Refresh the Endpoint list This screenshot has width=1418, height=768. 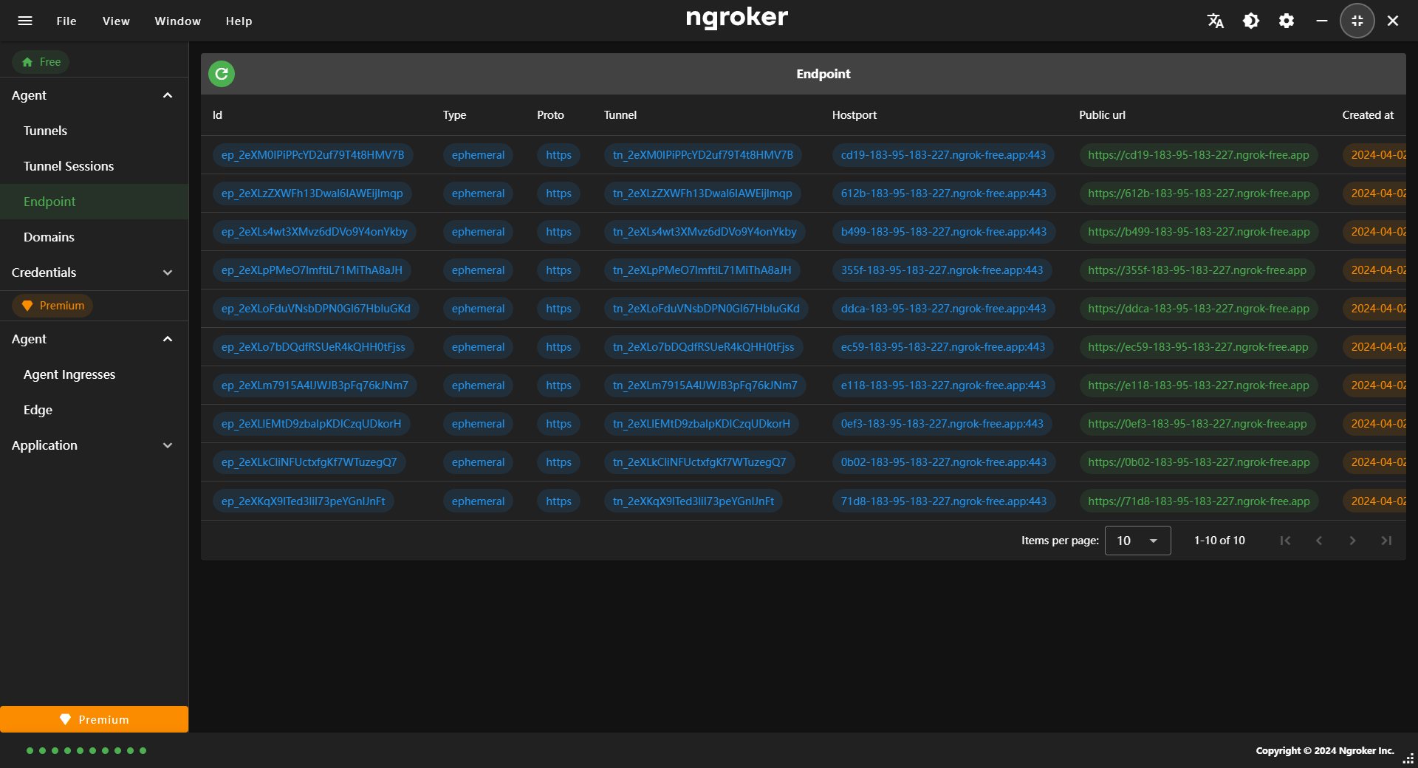click(x=222, y=74)
